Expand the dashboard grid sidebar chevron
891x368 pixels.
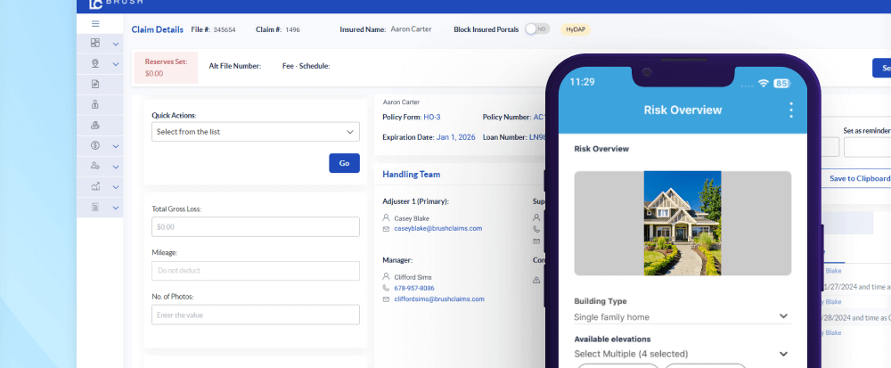[x=115, y=44]
